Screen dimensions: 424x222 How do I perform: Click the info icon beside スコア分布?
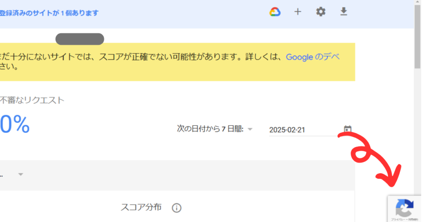(177, 208)
